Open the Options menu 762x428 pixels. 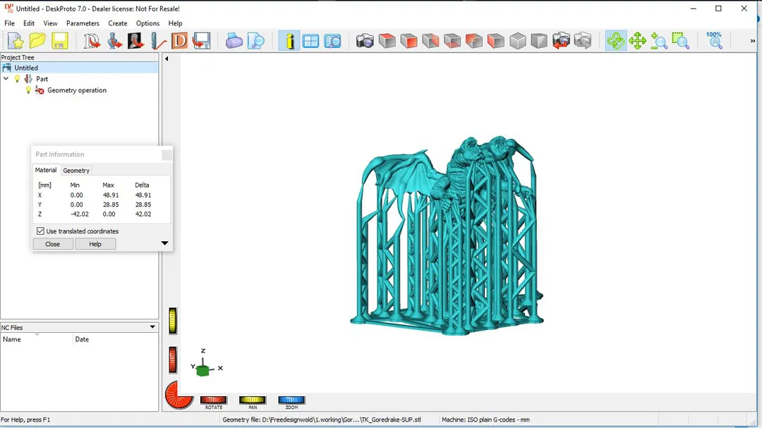[147, 23]
